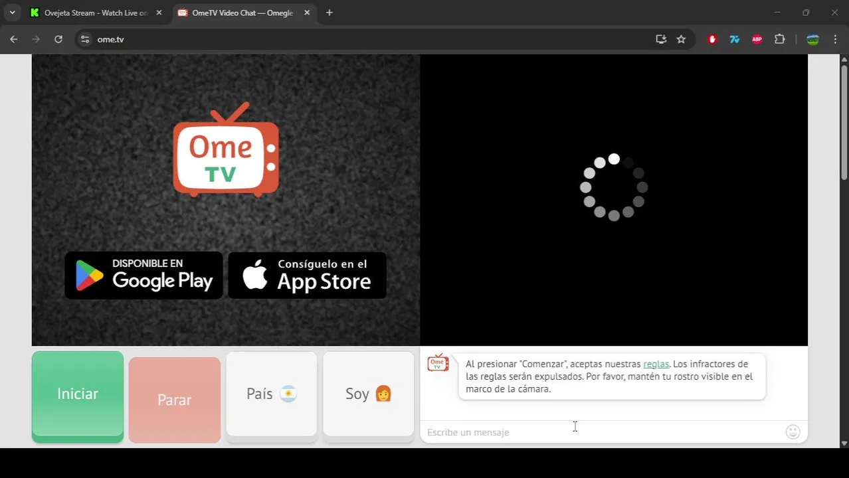The image size is (849, 478).
Task: Bookmark this page with the star
Action: [x=681, y=39]
